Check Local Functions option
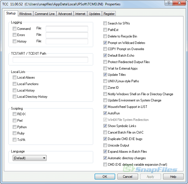 14,84
